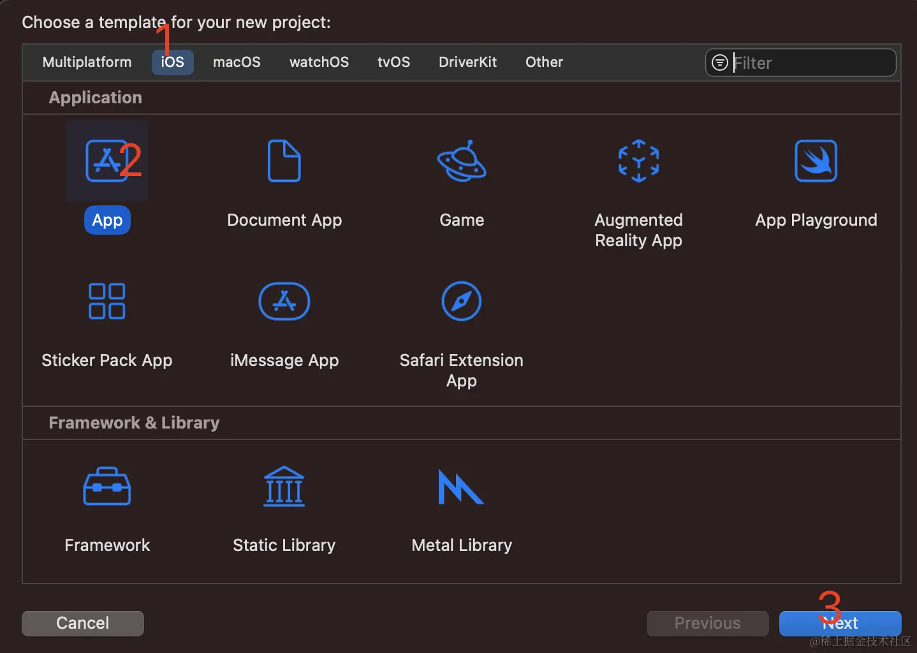Click the Static Library label
The height and width of the screenshot is (653, 917).
pyautogui.click(x=284, y=545)
